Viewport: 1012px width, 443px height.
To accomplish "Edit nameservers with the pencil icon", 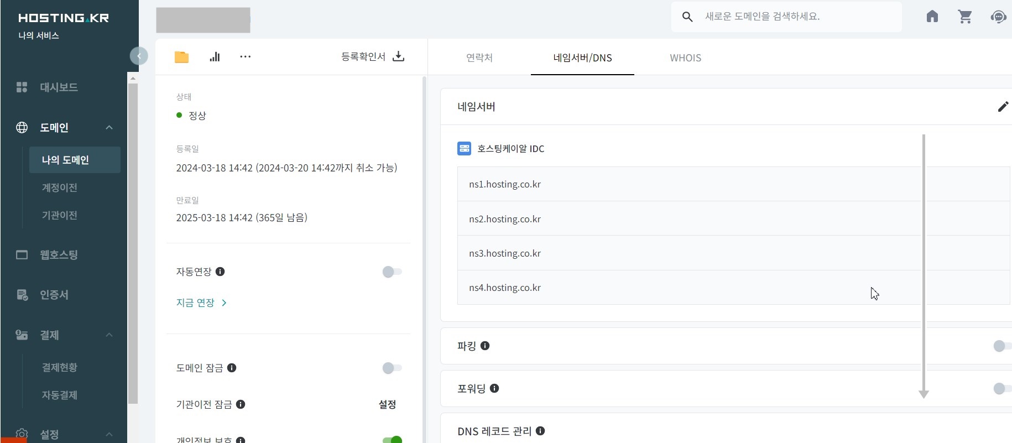I will [x=1003, y=107].
